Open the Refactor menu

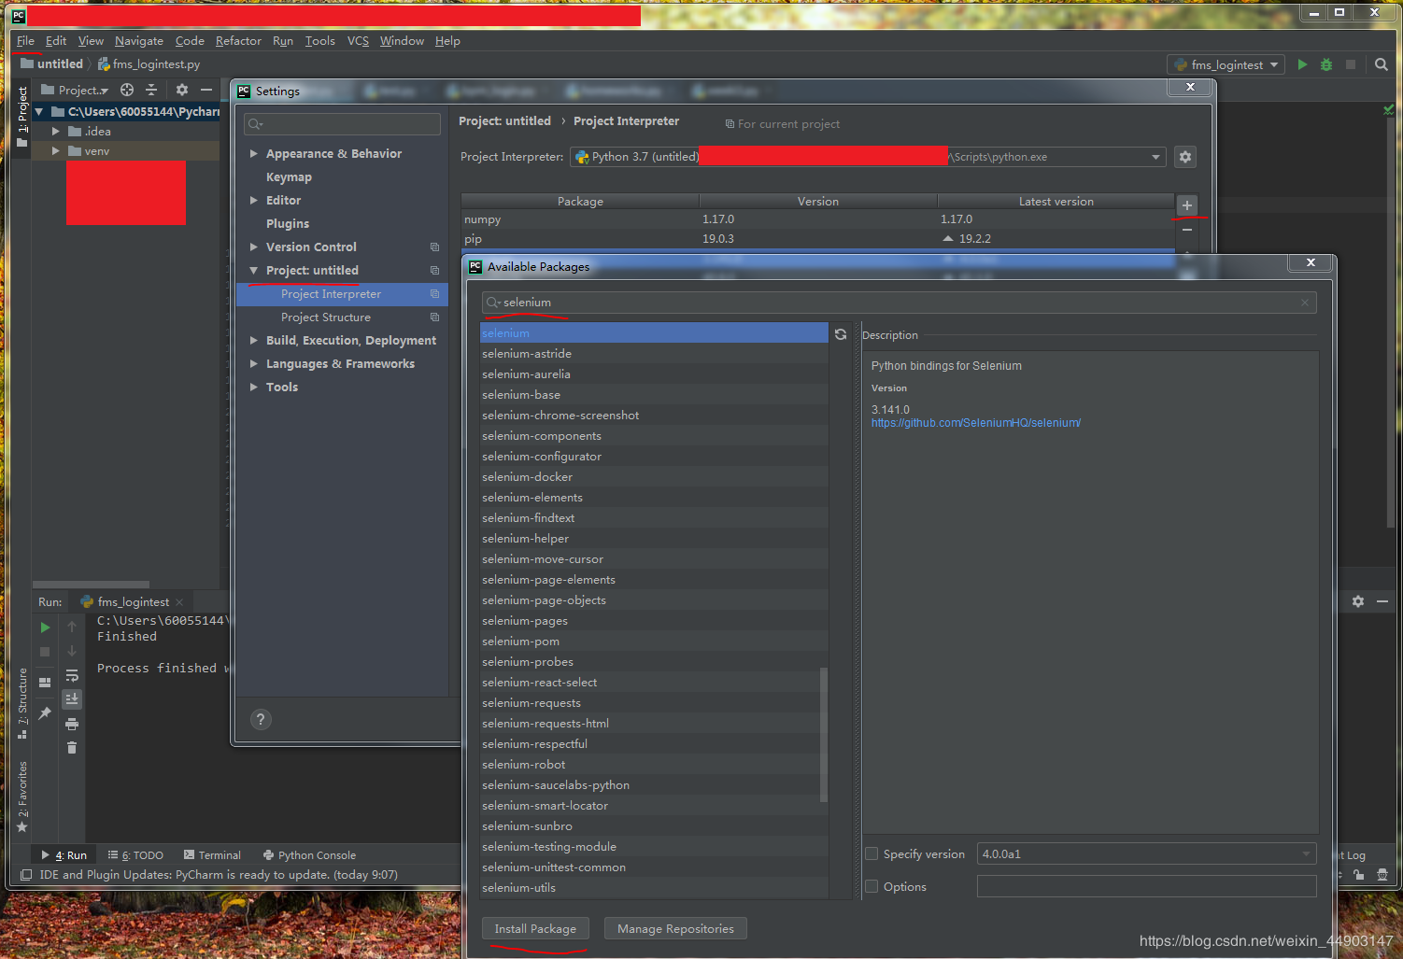click(x=238, y=40)
